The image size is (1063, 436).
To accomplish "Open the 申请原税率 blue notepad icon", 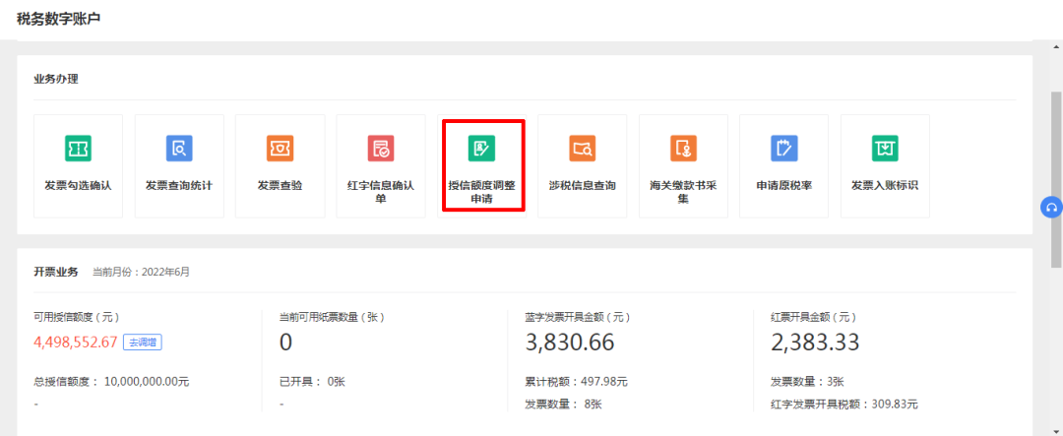I will point(783,148).
